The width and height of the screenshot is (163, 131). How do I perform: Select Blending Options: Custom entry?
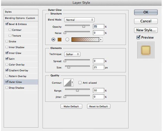coord(21,18)
